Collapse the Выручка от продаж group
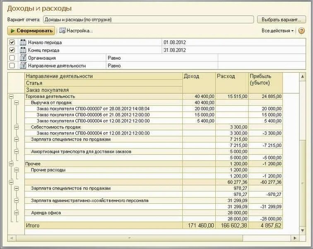This screenshot has height=249, width=313. click(17, 103)
